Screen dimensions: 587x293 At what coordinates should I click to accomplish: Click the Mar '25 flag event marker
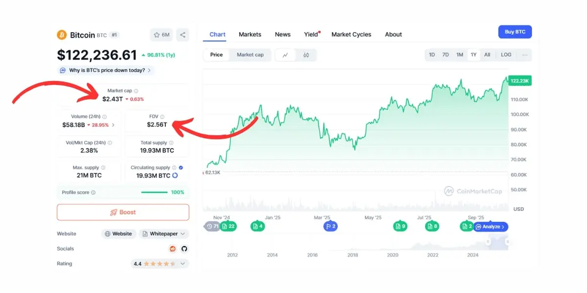(331, 226)
